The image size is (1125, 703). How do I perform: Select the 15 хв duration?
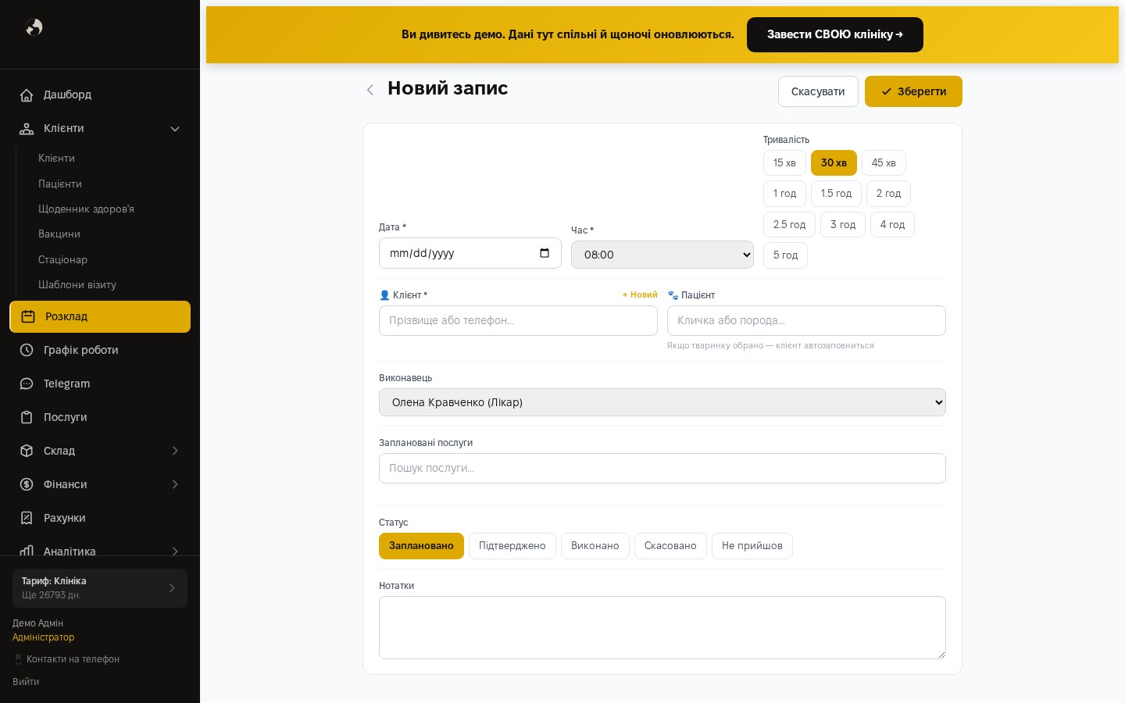click(784, 162)
